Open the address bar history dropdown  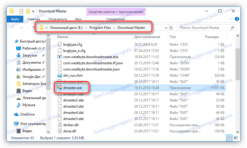click(166, 28)
